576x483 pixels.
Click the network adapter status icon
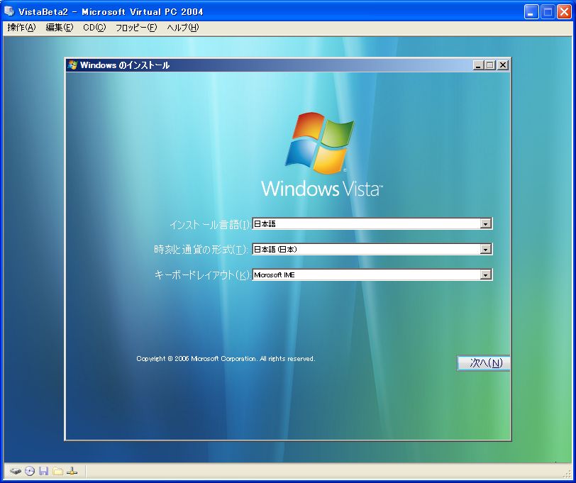[x=72, y=471]
